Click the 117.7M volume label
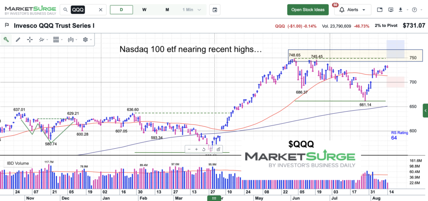This screenshot has height=201, width=428. (50, 162)
